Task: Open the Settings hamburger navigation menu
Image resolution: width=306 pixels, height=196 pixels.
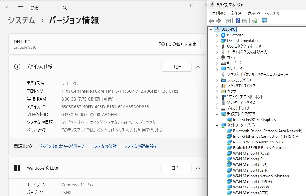Action: [20, 8]
